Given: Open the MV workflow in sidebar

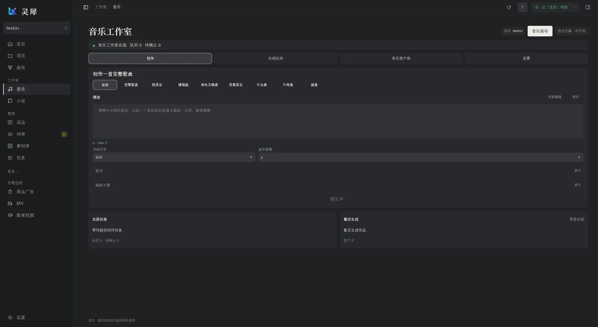Looking at the screenshot, I should (x=37, y=203).
